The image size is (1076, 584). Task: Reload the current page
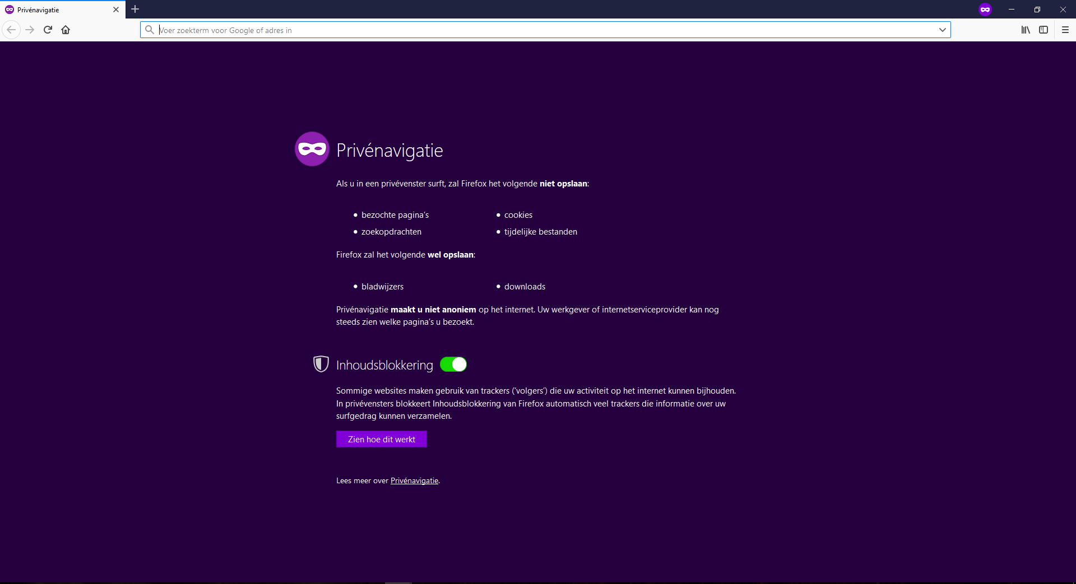point(48,30)
